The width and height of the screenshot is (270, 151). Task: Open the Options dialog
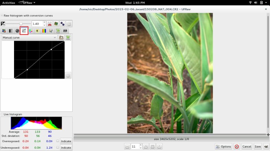point(223,146)
